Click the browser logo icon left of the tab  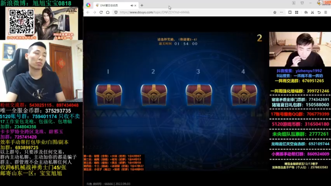tap(88, 5)
